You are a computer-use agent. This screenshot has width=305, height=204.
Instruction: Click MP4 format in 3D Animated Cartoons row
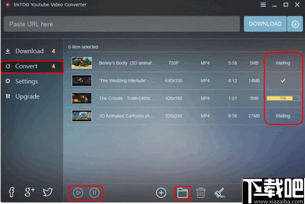coord(205,116)
